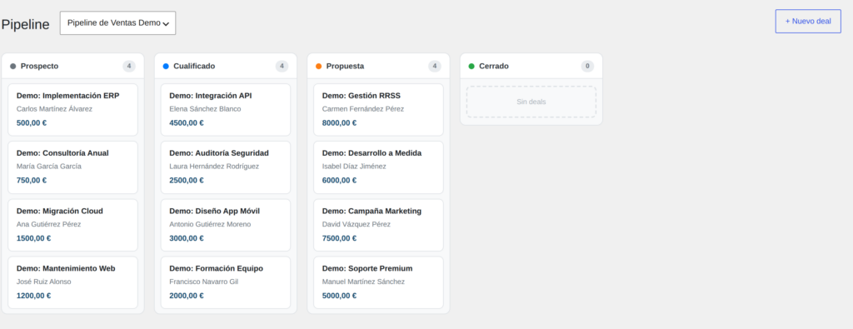The image size is (853, 329).
Task: Click the 2500,00 € deal amount
Action: 187,181
